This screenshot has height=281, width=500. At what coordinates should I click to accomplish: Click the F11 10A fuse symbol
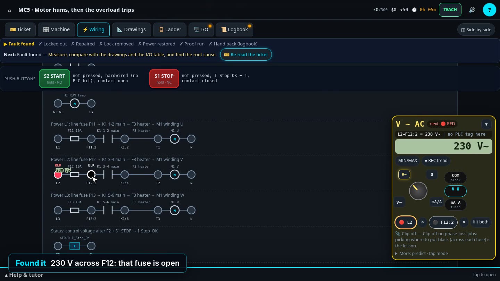(75, 139)
